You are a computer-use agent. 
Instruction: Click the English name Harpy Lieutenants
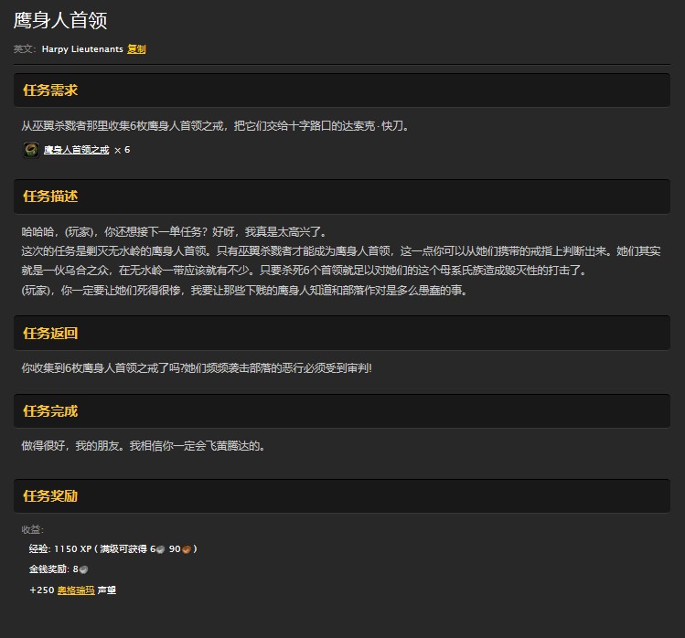82,49
